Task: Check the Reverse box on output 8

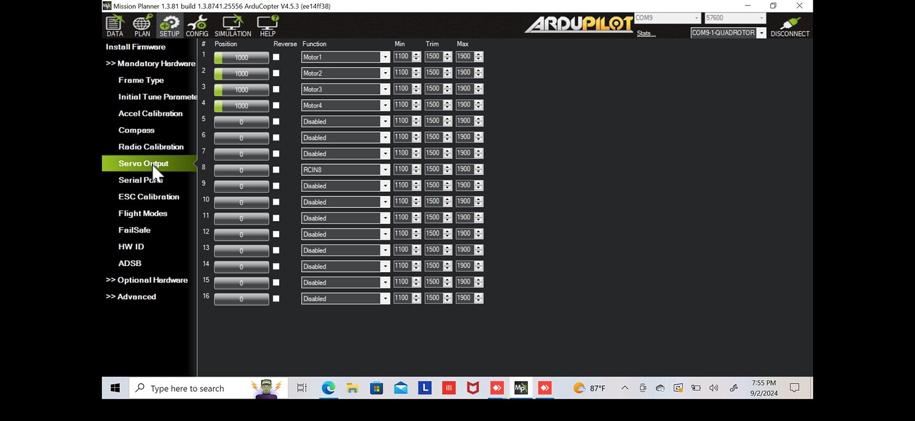Action: pos(276,169)
